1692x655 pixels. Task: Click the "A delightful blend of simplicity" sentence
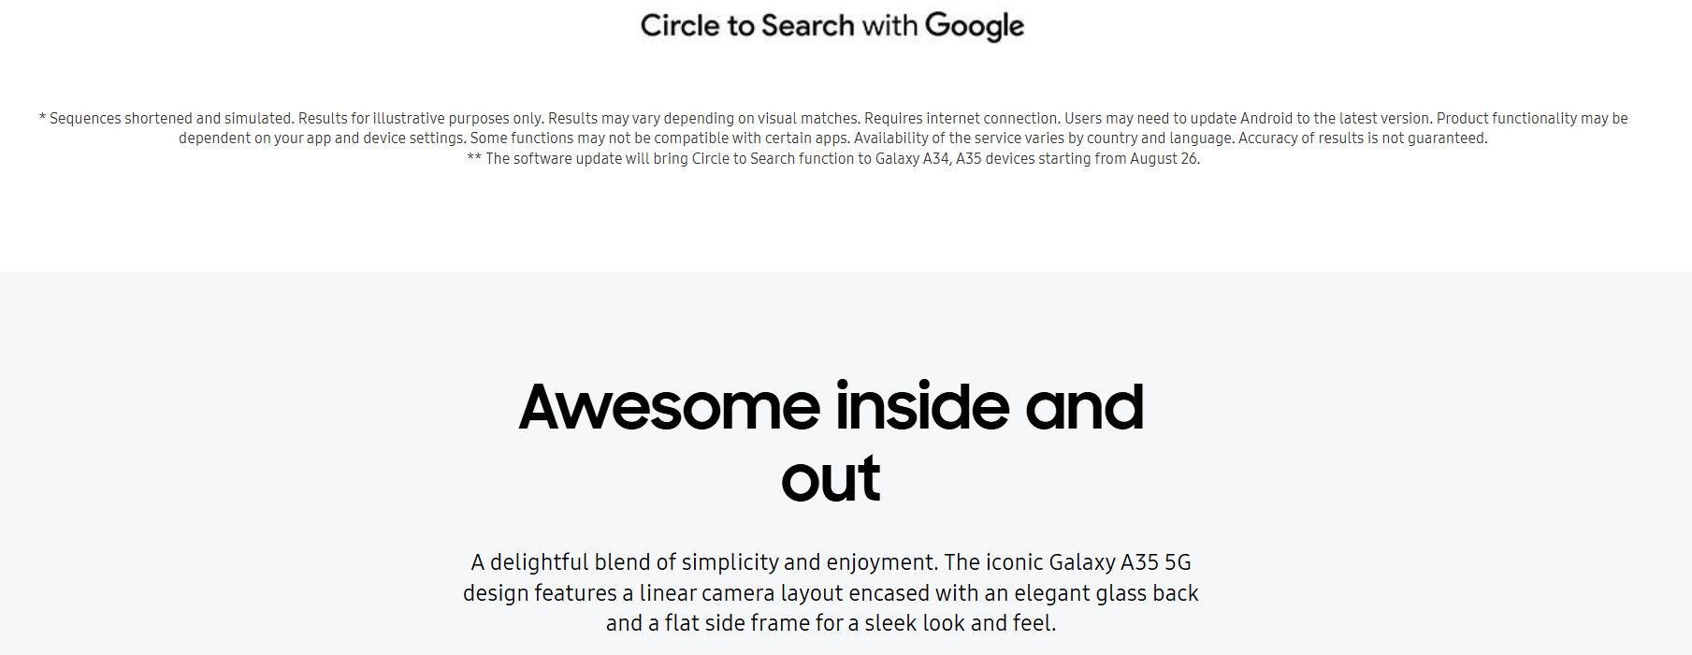pyautogui.click(x=703, y=562)
